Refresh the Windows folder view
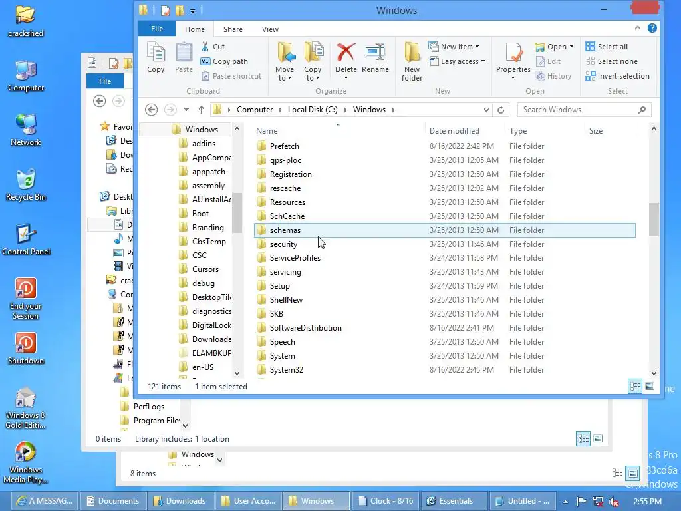Screen dimensions: 681x511 pyautogui.click(x=501, y=110)
